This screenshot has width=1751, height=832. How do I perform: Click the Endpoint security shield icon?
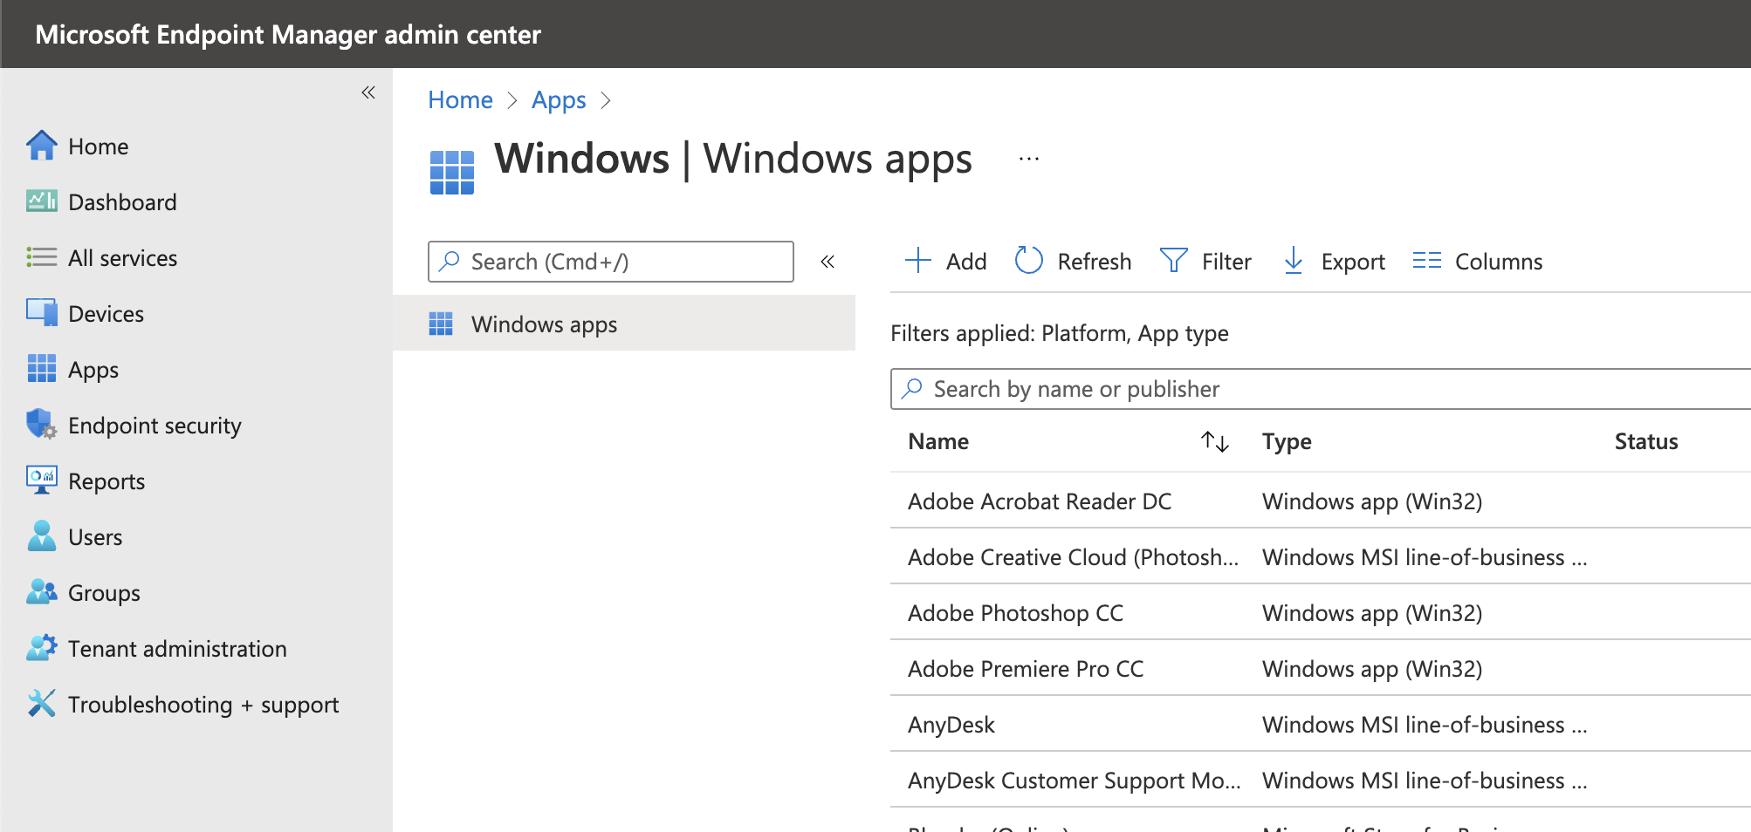point(41,425)
